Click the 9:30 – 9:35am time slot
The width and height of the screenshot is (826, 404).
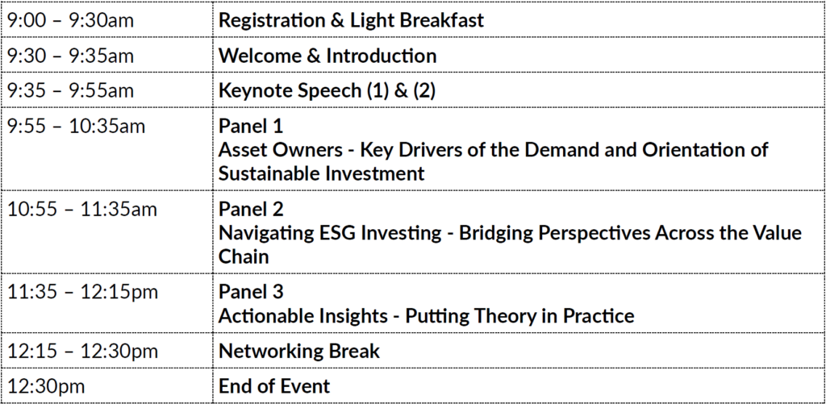[70, 56]
